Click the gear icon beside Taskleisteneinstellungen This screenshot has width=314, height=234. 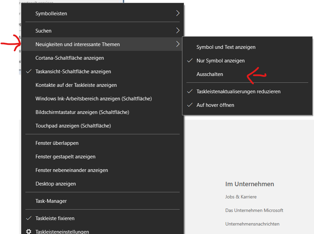pyautogui.click(x=29, y=231)
